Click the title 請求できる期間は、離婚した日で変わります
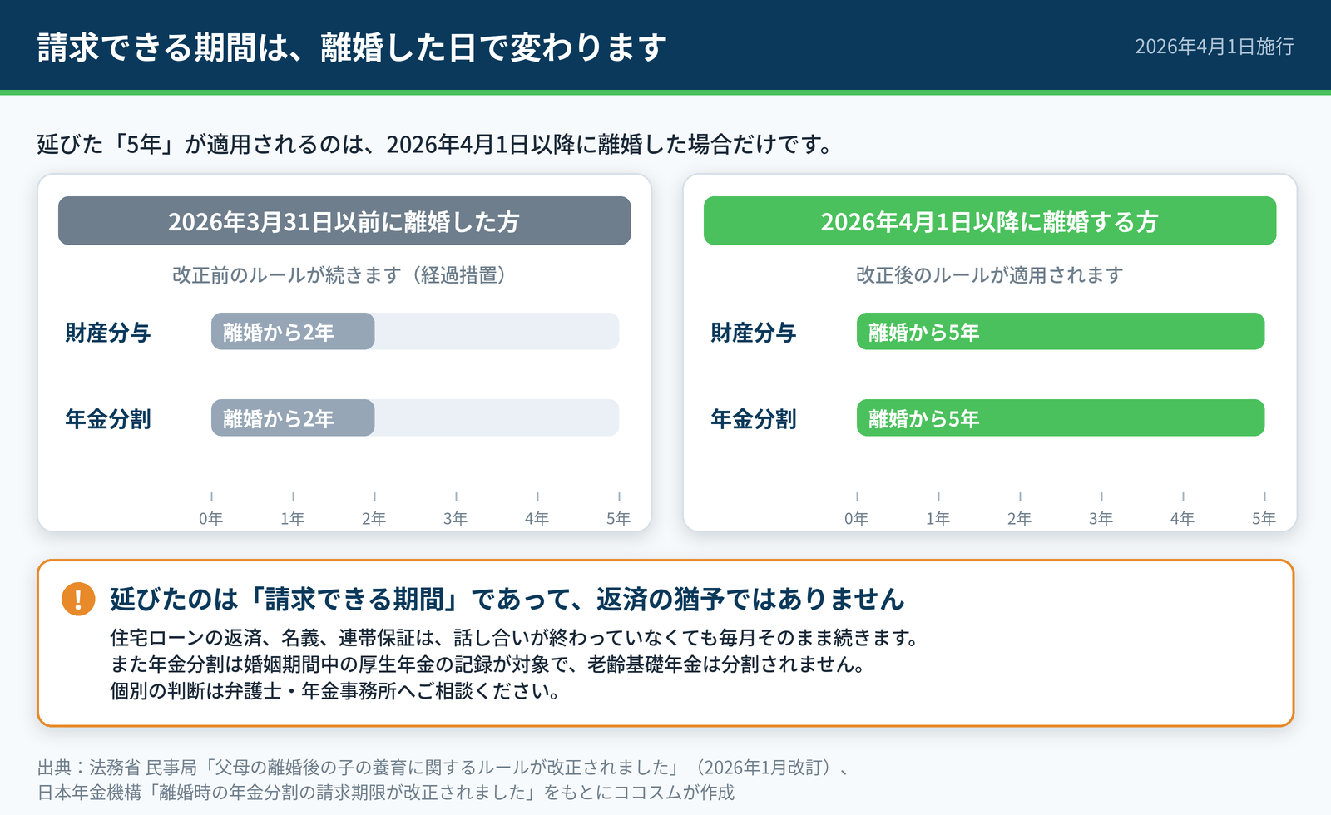This screenshot has width=1331, height=815. [x=352, y=47]
